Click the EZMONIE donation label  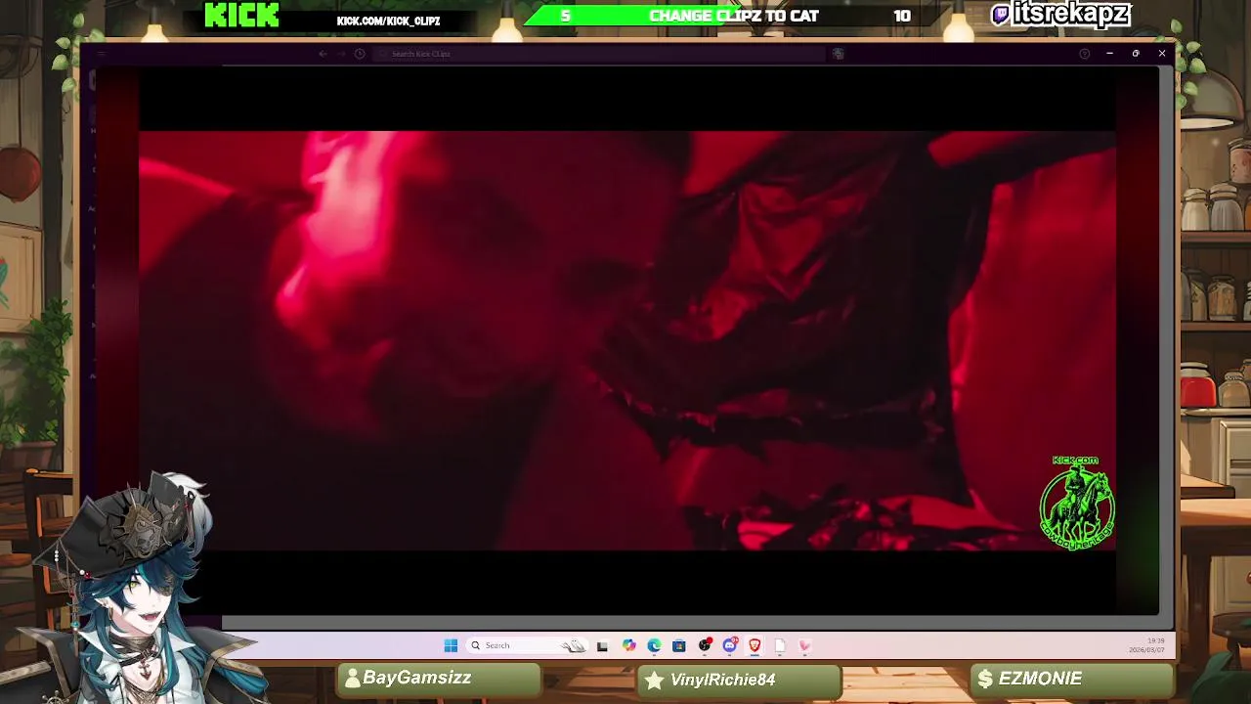(1072, 680)
